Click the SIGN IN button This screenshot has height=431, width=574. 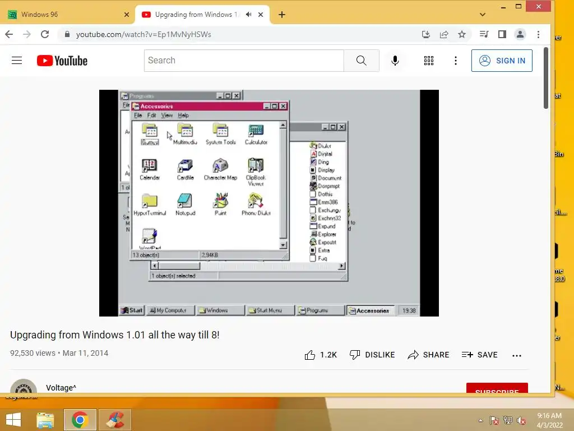pyautogui.click(x=502, y=61)
